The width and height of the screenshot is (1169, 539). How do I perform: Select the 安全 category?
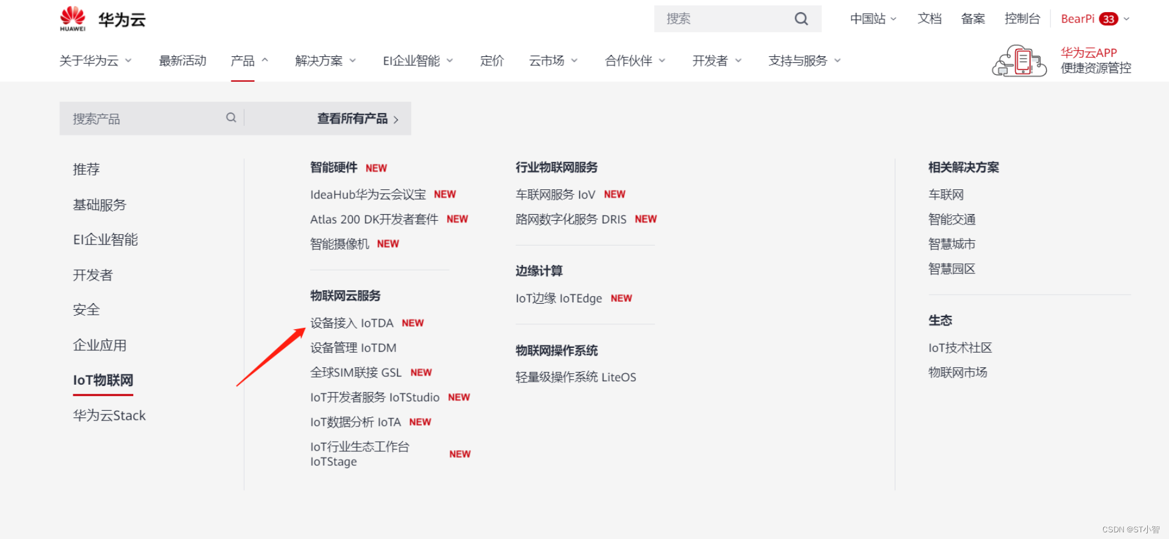(x=87, y=310)
